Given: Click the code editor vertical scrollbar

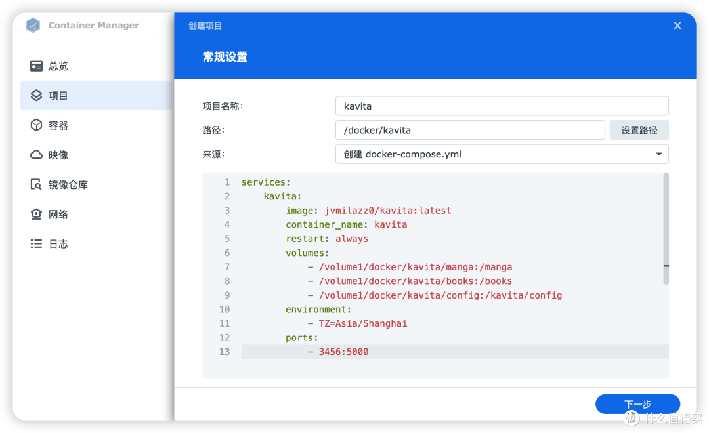Looking at the screenshot, I should (x=666, y=229).
